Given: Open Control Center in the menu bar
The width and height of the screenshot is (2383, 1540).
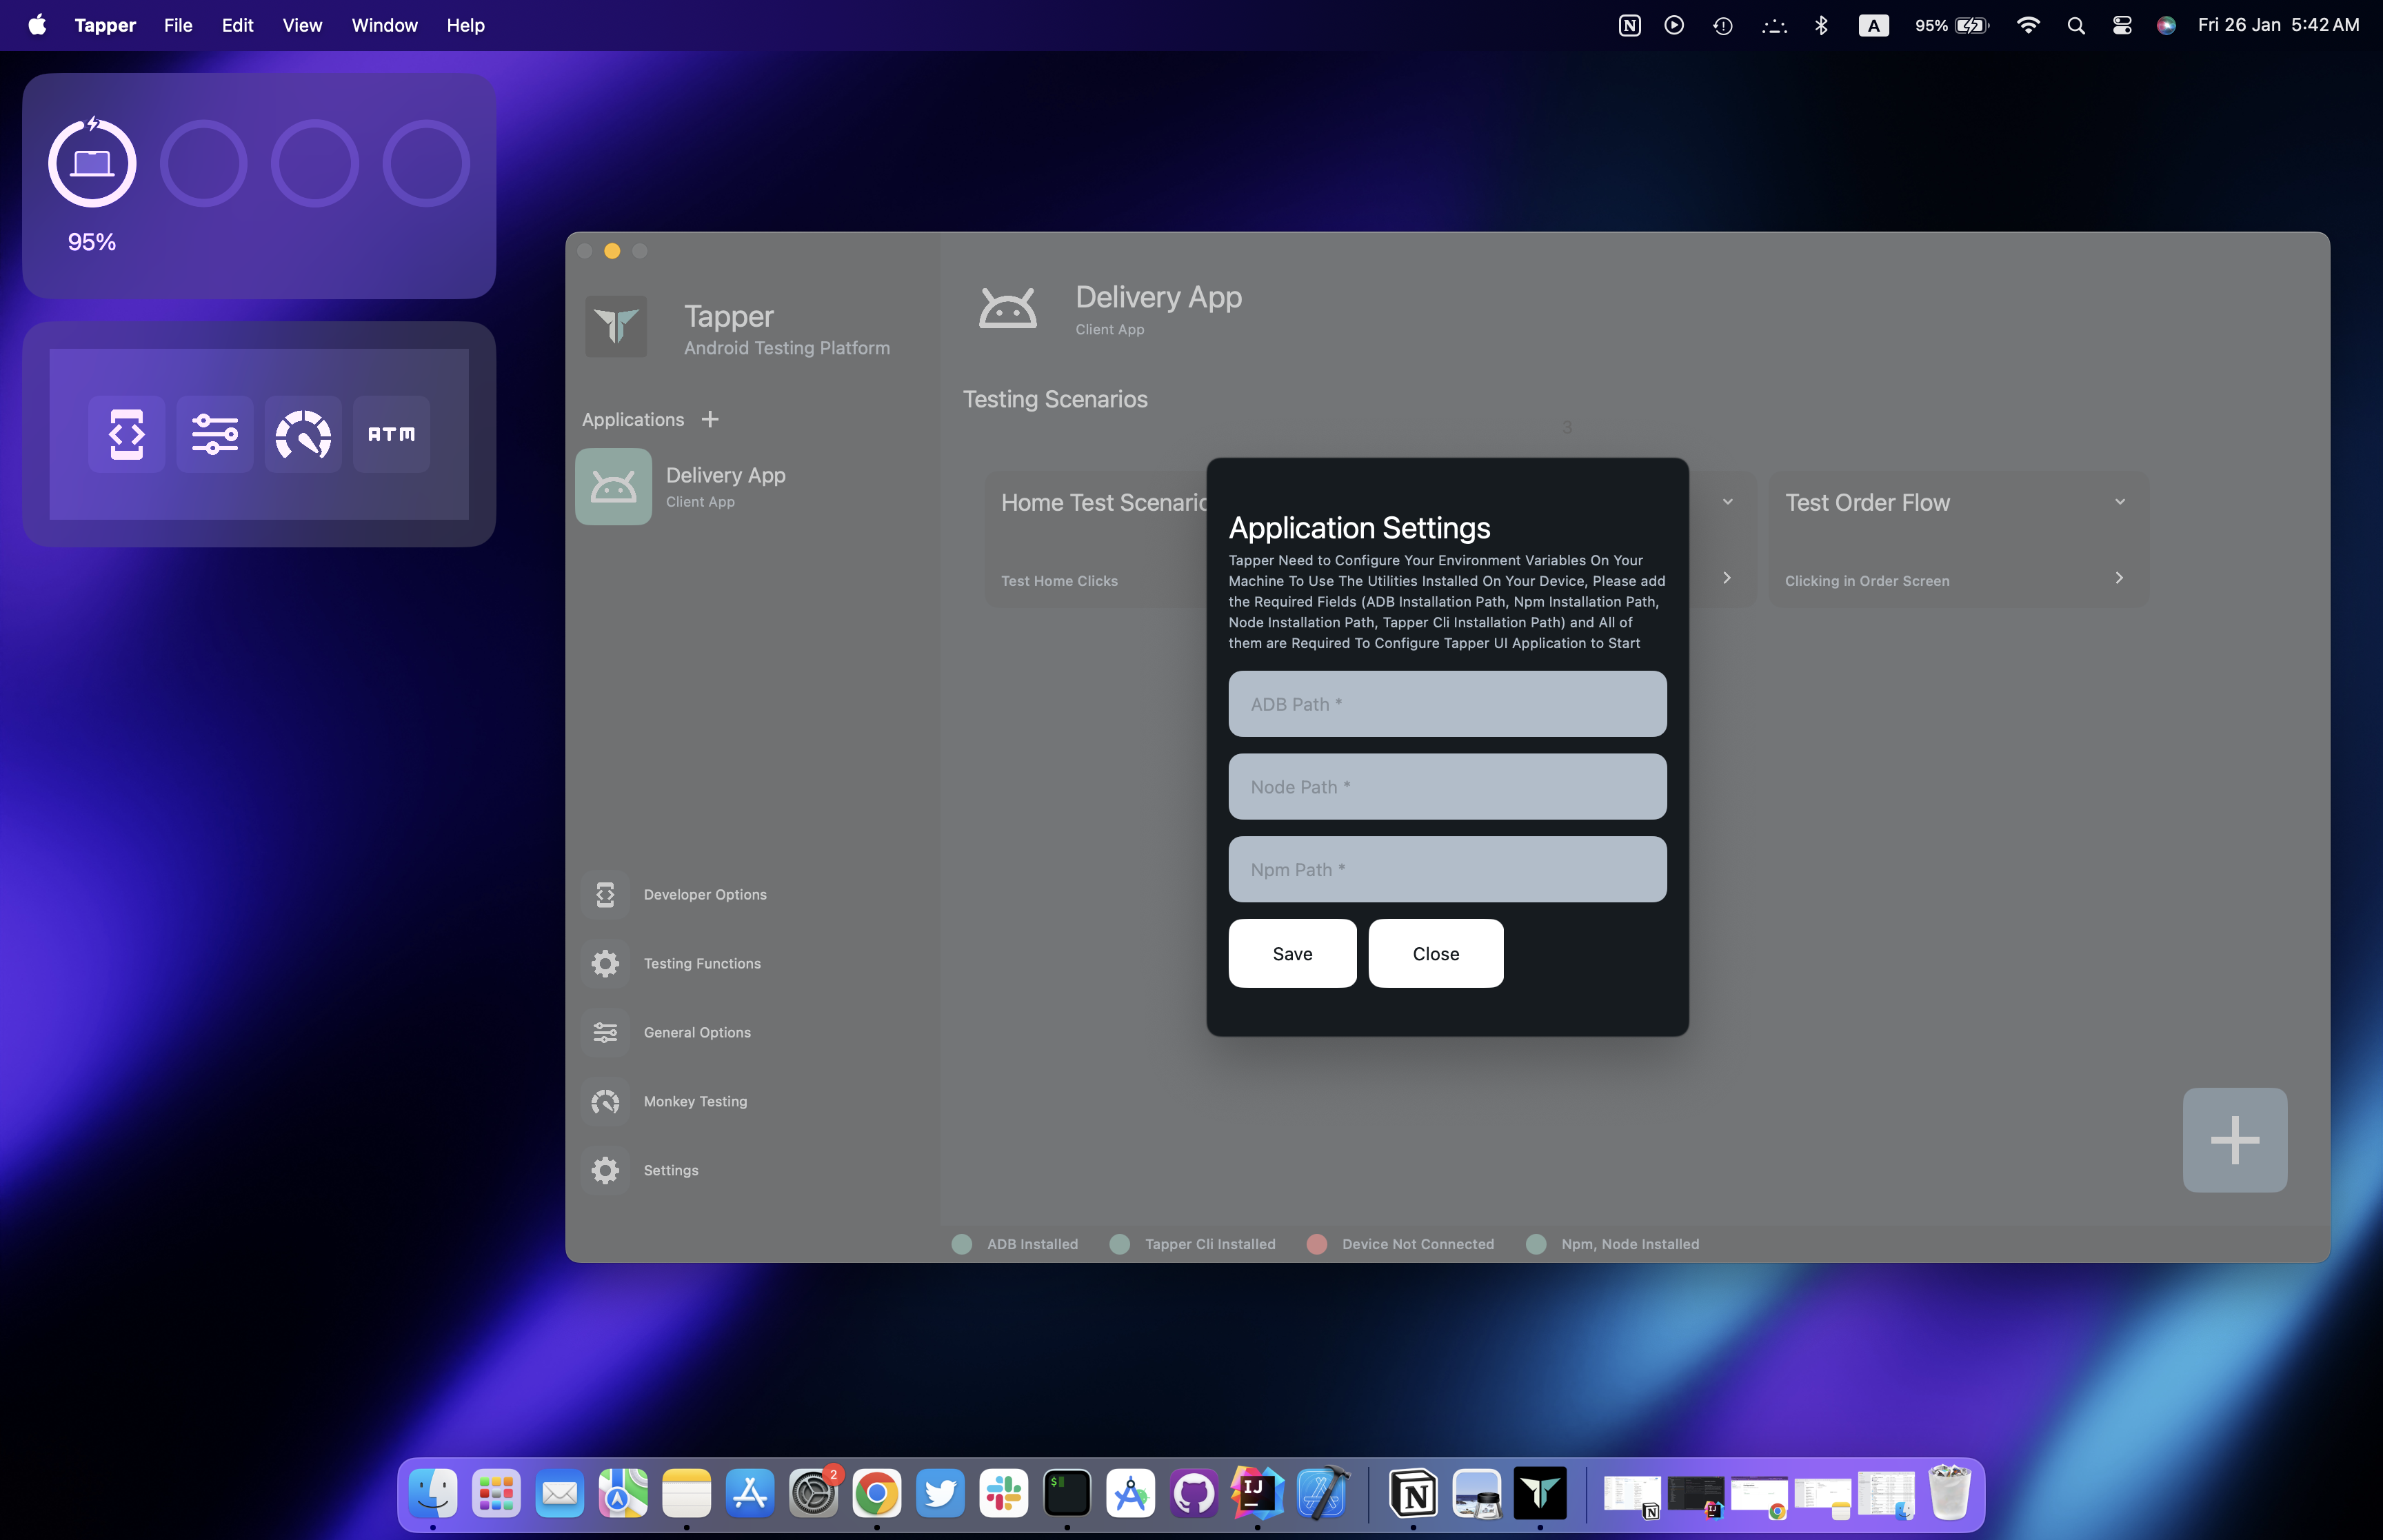Looking at the screenshot, I should tap(2122, 25).
